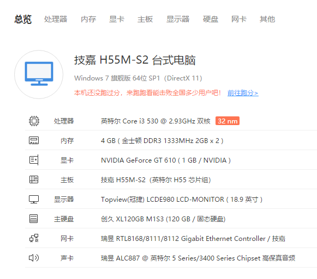Click the 声卡 row label
Screen dimensions: 317x279
pos(67,258)
